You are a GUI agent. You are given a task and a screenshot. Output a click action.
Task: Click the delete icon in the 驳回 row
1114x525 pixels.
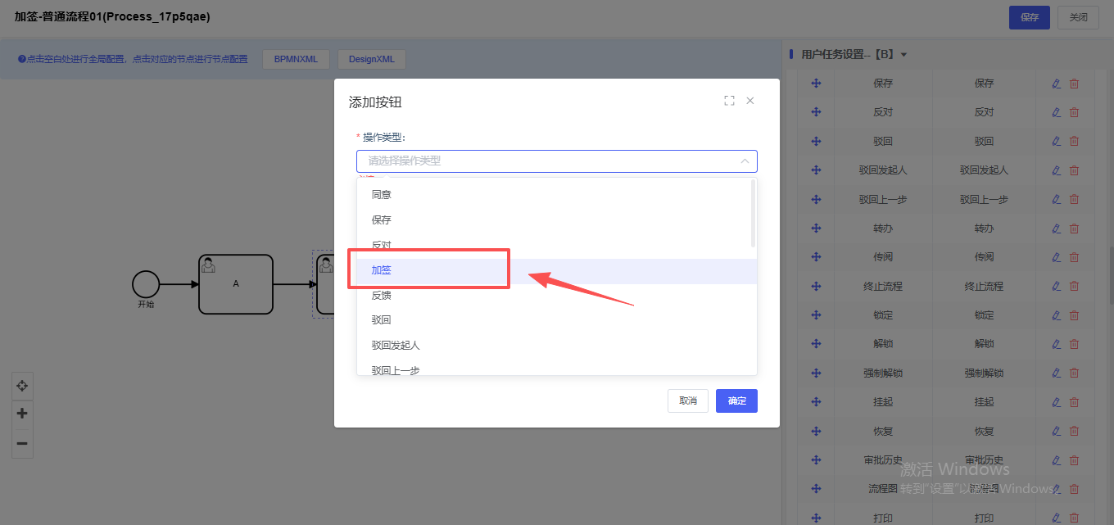tap(1074, 141)
